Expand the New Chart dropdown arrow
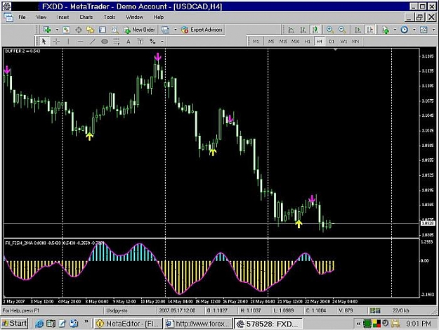The height and width of the screenshot is (330, 439). 57,30
